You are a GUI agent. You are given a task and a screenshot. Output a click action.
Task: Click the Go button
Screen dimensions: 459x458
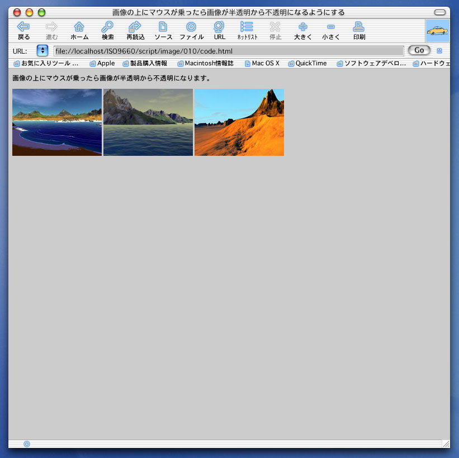tap(419, 50)
